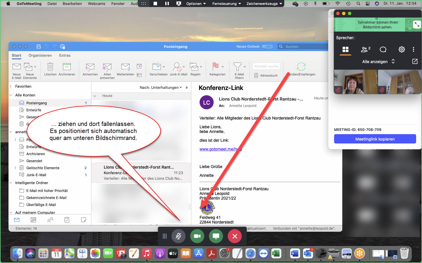
Task: Leave the meeting with red X button
Action: [x=235, y=236]
